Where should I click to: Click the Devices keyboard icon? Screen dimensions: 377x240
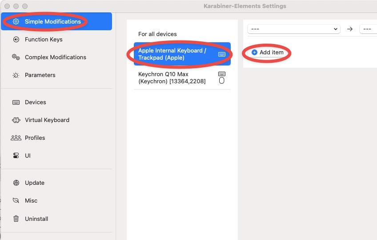pos(16,102)
